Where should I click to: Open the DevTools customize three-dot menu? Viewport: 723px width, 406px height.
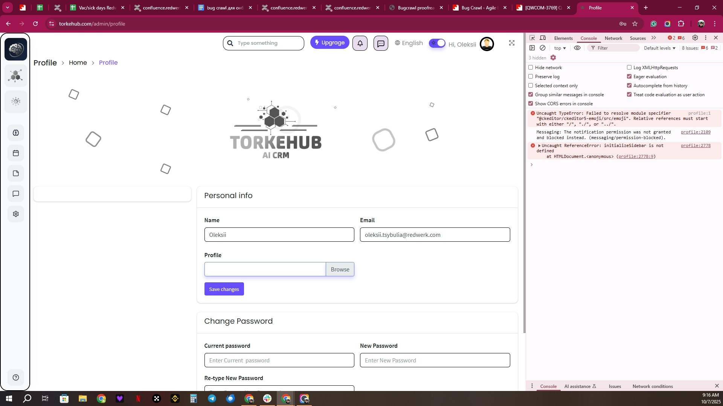point(706,38)
